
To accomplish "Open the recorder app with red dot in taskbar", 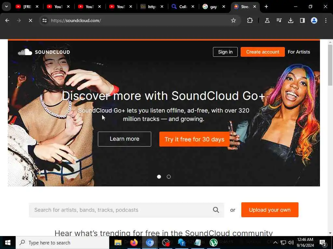I will (x=166, y=243).
